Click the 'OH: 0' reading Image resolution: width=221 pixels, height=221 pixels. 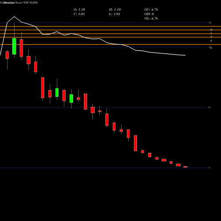click(149, 14)
